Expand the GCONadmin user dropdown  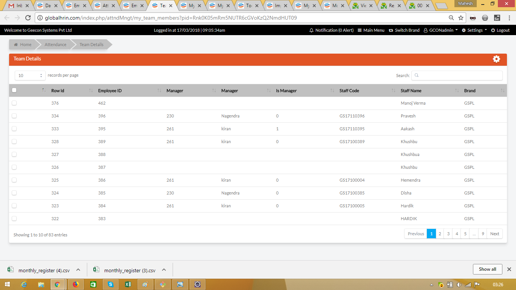(x=440, y=30)
